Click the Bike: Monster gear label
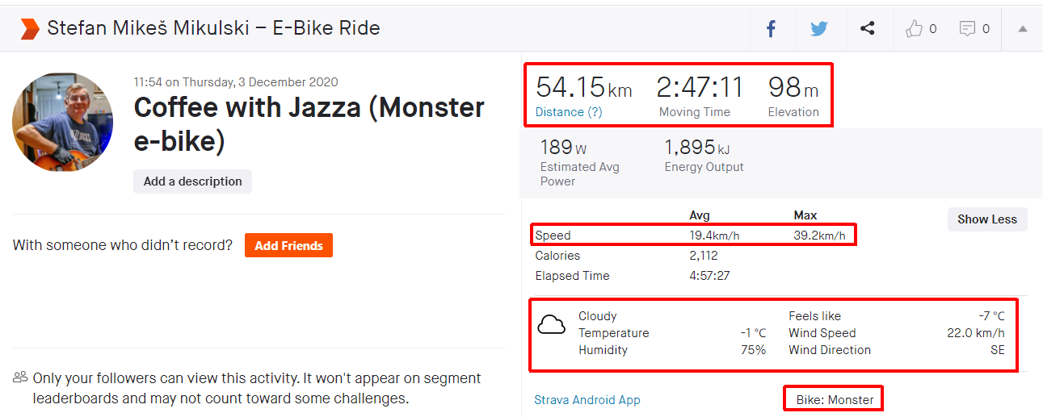The width and height of the screenshot is (1043, 417). [x=835, y=400]
